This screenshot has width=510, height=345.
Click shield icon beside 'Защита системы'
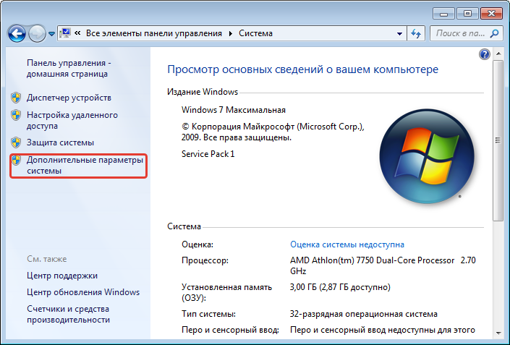[16, 142]
